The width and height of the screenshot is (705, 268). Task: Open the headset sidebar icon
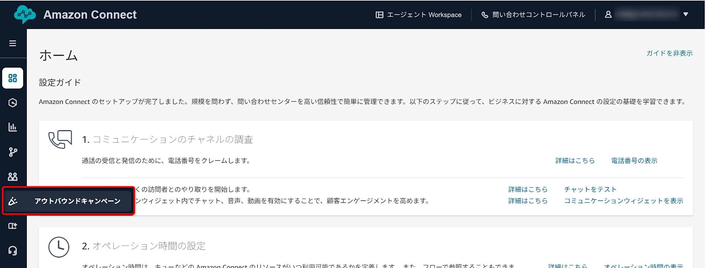(x=13, y=250)
